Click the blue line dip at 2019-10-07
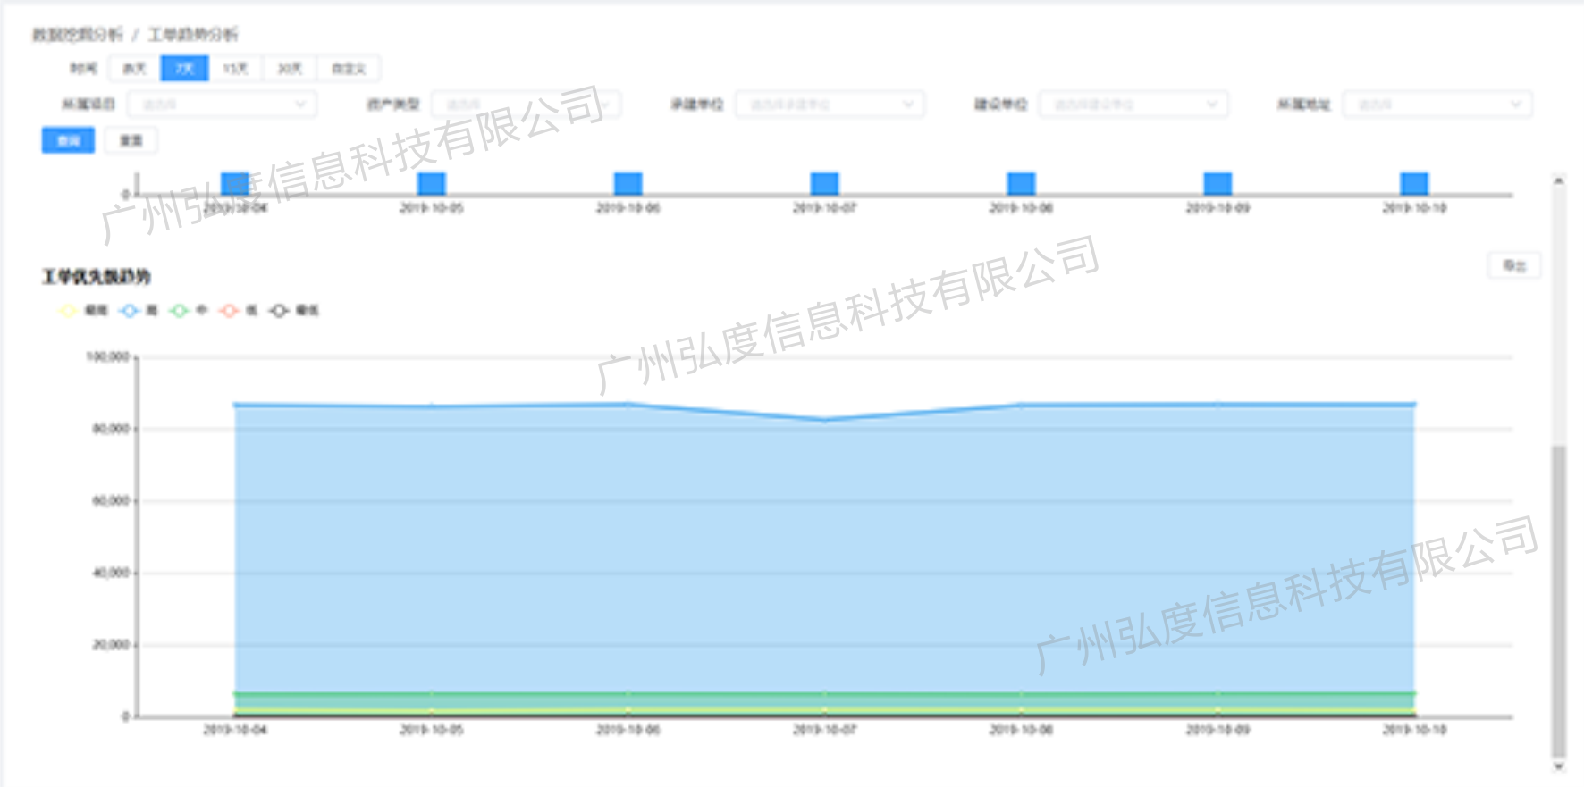This screenshot has width=1584, height=787. tap(824, 419)
